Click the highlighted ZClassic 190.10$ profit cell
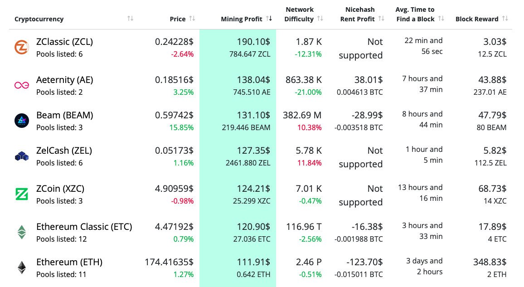Viewport: 524px width, 287px height. pos(253,42)
